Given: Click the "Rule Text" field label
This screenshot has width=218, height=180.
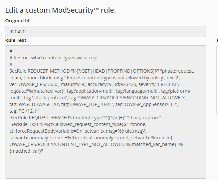Looking at the screenshot, I should (16, 40).
